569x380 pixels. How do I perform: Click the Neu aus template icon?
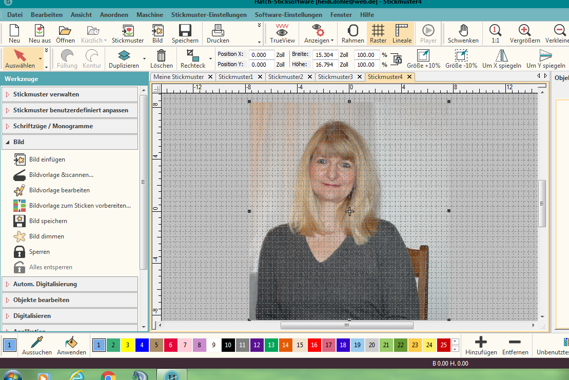pyautogui.click(x=40, y=34)
